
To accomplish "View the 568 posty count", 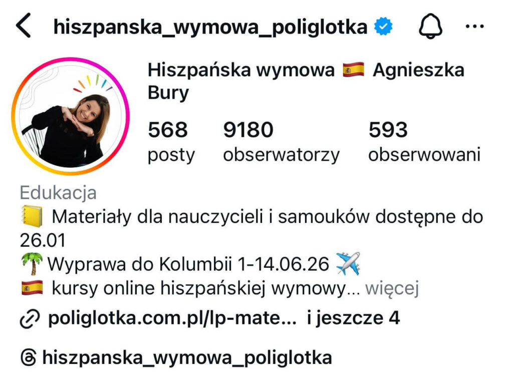I will [171, 141].
